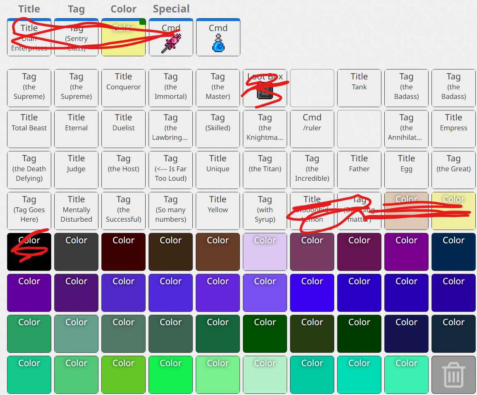Screen dimensions: 477x395
Task: Pick the beige tan Color swatch
Action: [406, 211]
